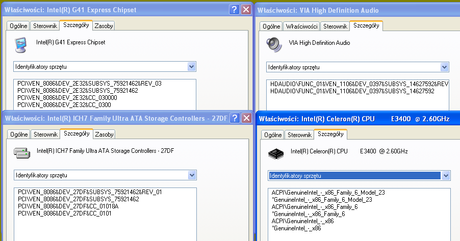Select *GenuineIntel_-_x86_Family_6 entry

(x=308, y=213)
